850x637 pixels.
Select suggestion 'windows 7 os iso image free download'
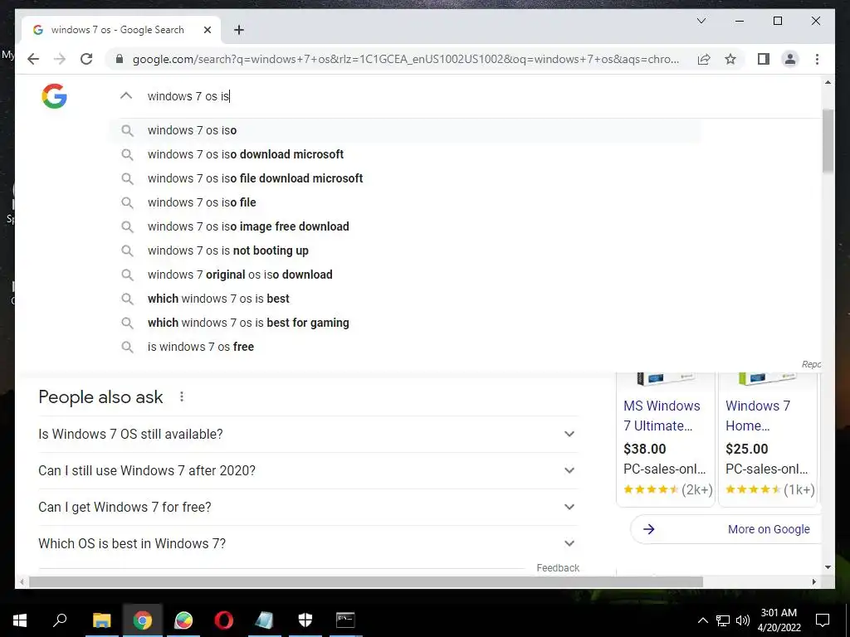tap(405, 226)
